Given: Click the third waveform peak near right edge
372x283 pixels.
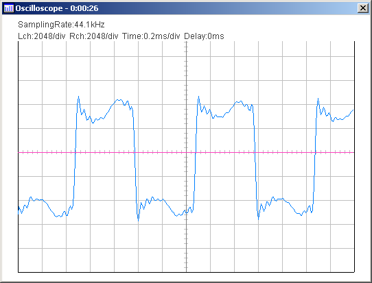Looking at the screenshot, I should (318, 99).
